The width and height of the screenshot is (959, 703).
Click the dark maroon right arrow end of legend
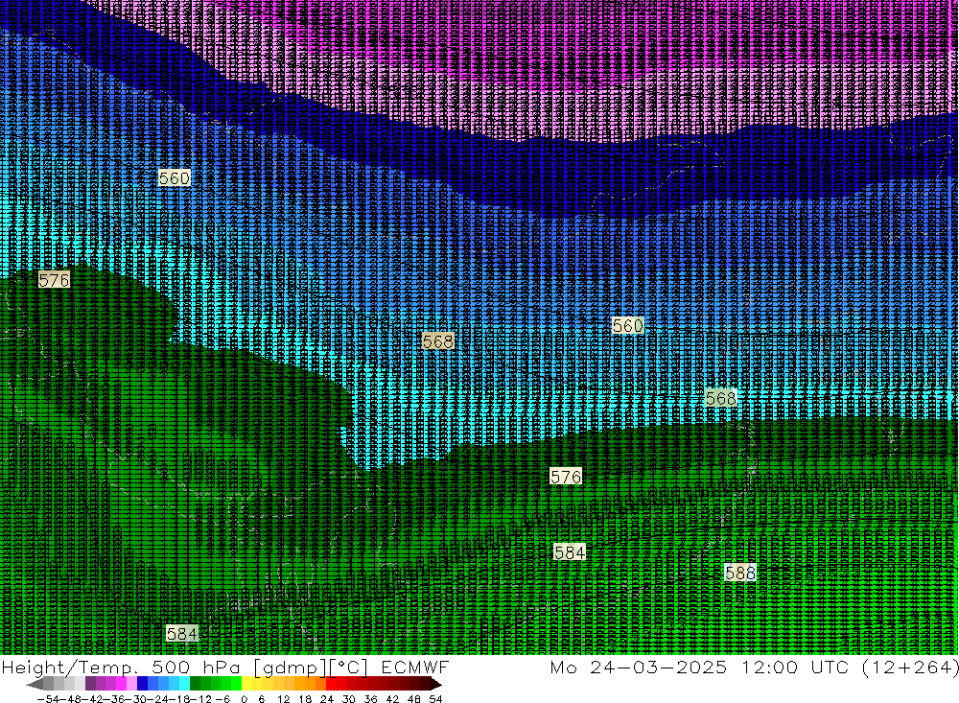click(436, 684)
